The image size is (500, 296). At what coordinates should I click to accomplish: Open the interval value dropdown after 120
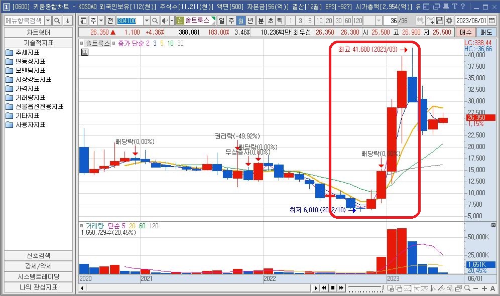coord(379,21)
